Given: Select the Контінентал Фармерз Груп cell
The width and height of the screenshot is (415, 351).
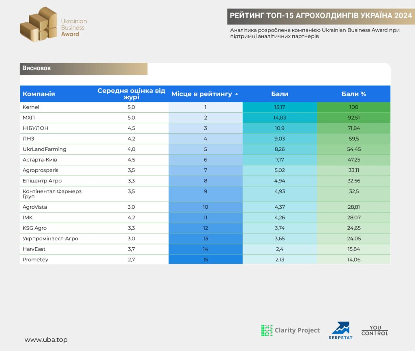Looking at the screenshot, I should click(x=57, y=194).
